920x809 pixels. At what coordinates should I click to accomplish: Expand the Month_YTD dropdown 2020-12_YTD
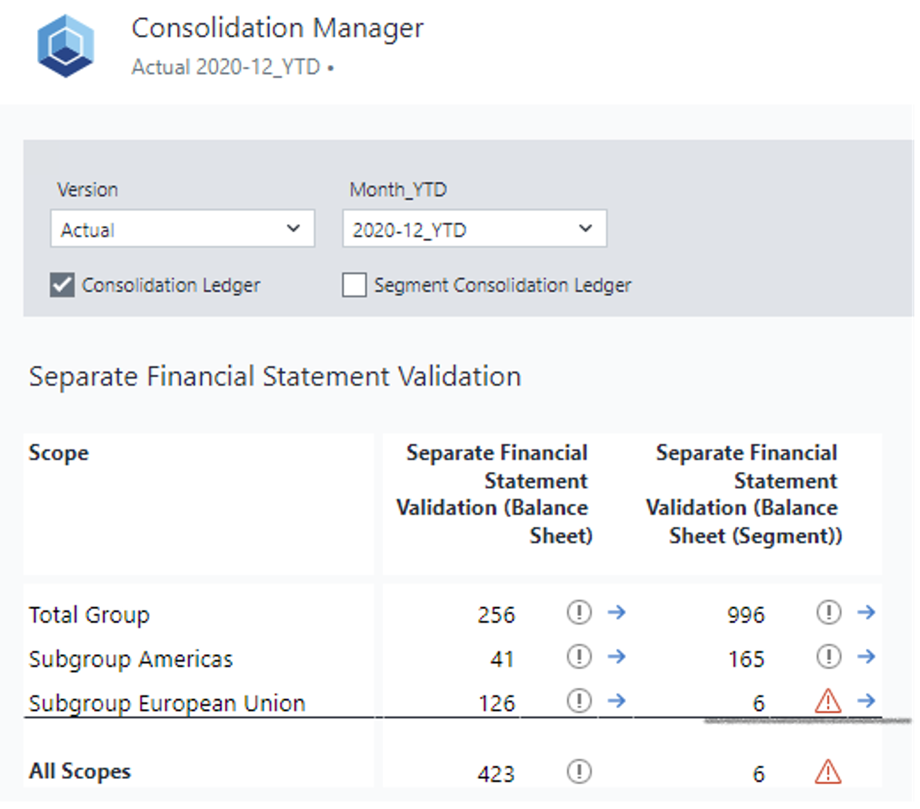point(474,228)
